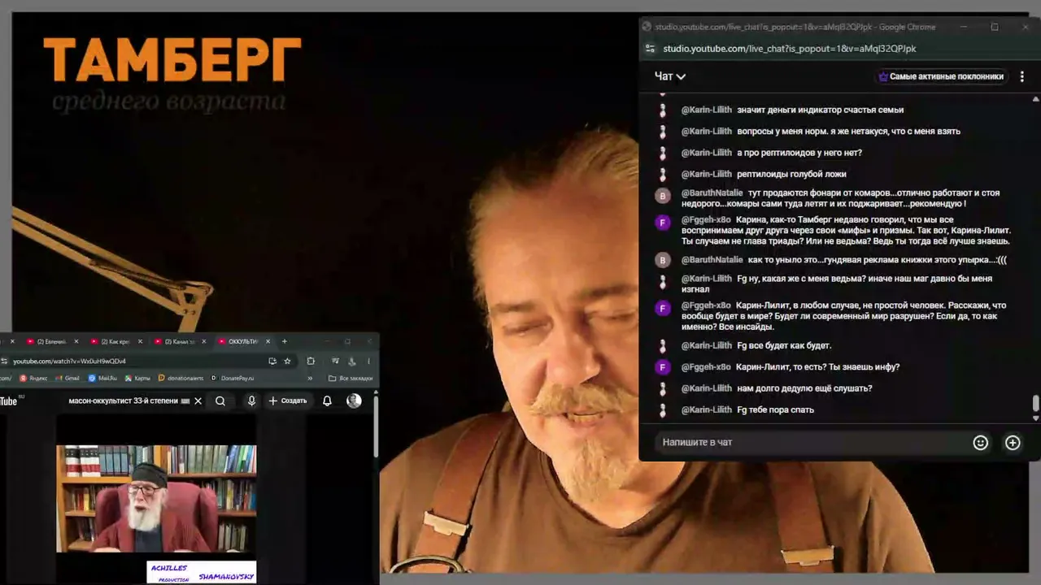The height and width of the screenshot is (585, 1041).
Task: Open the media controls icon in browser toolbar
Action: click(335, 361)
